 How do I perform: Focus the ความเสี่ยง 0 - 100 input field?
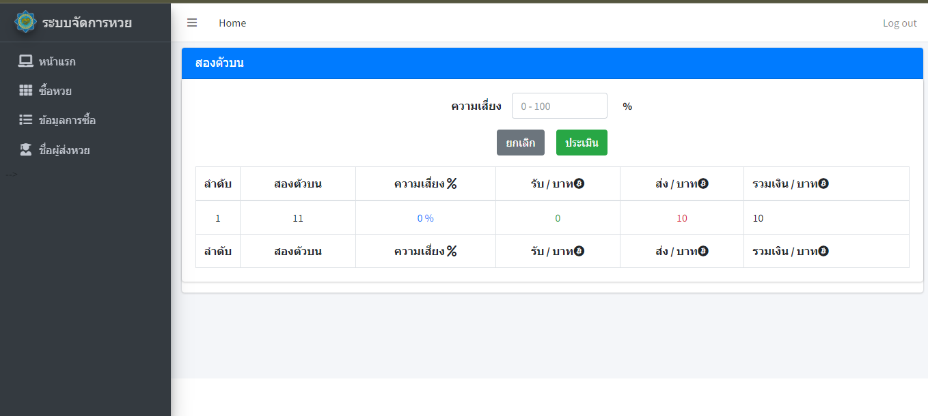tap(559, 106)
